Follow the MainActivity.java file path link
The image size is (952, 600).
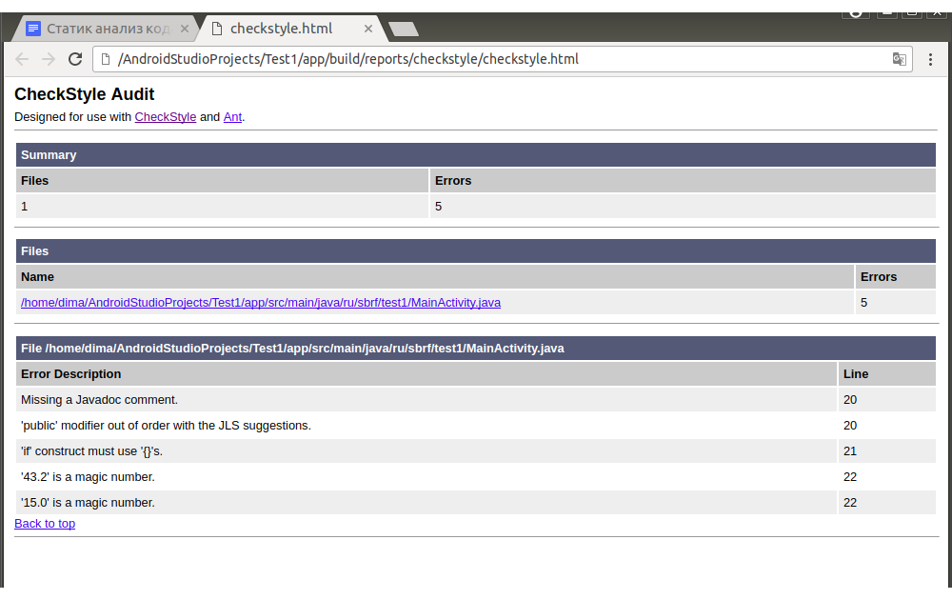click(261, 303)
